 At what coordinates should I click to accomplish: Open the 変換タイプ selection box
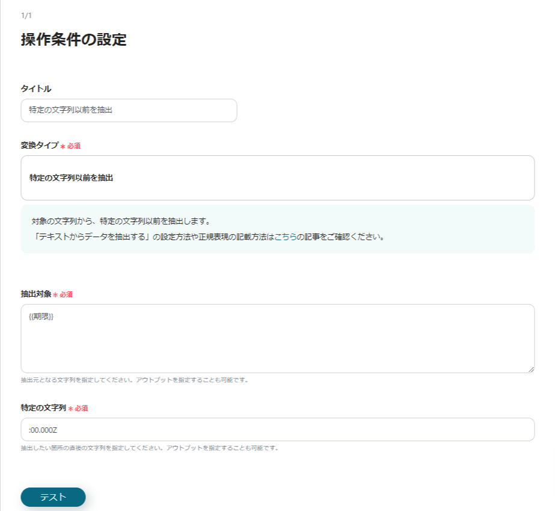point(278,178)
